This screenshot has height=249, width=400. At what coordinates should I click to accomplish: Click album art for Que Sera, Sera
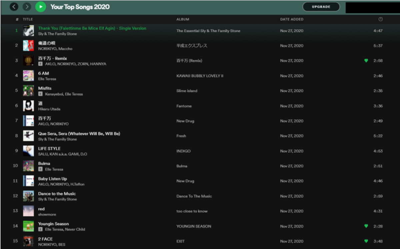pos(28,136)
